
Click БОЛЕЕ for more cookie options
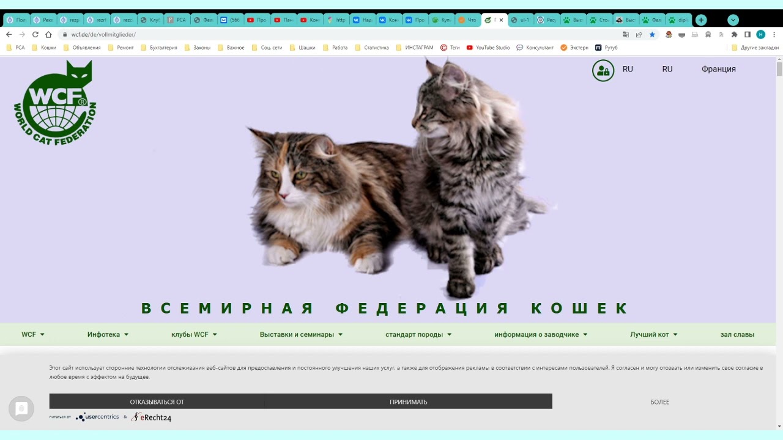(660, 402)
